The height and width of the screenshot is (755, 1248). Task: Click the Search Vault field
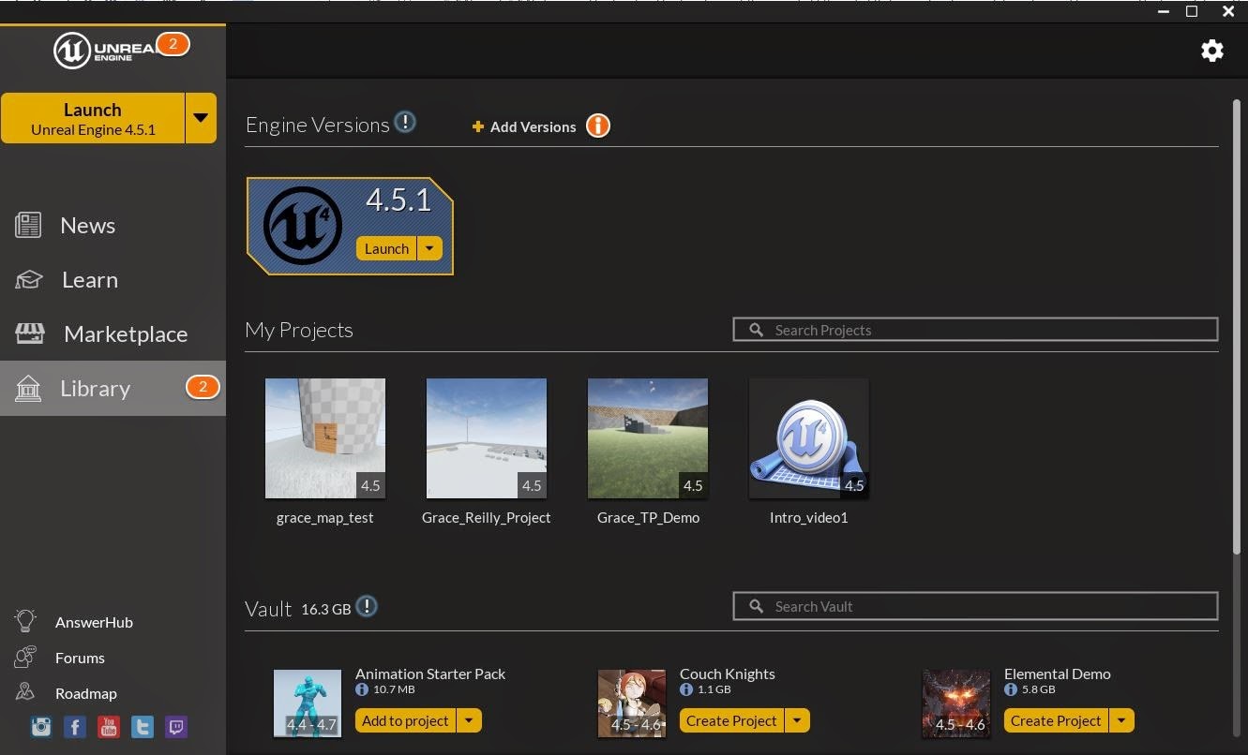coord(975,606)
